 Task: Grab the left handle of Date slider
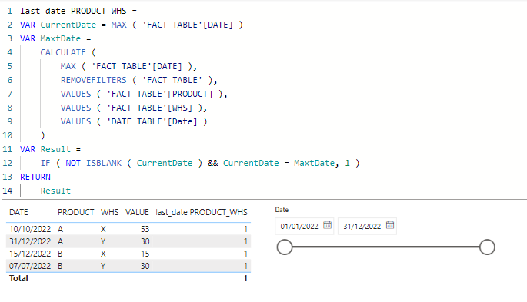pos(285,247)
